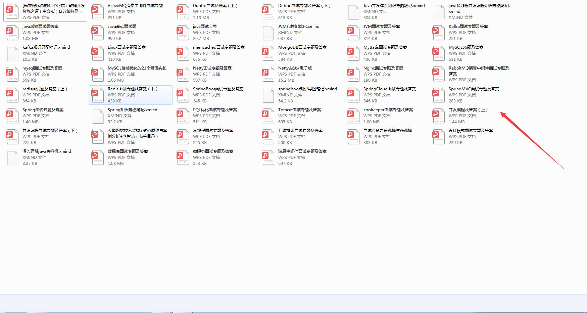Image resolution: width=587 pixels, height=313 pixels.
Task: Select the PDF icon for ActiveMQ消息中间件面试专题
Action: 98,12
